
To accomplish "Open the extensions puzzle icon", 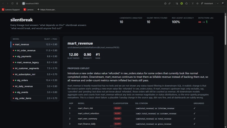I will click(186, 3).
